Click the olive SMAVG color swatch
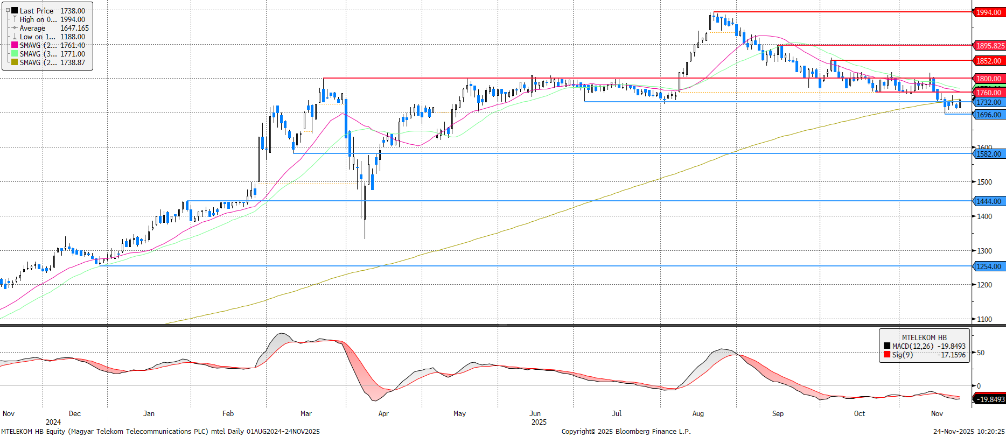1006x436 pixels. click(x=15, y=62)
